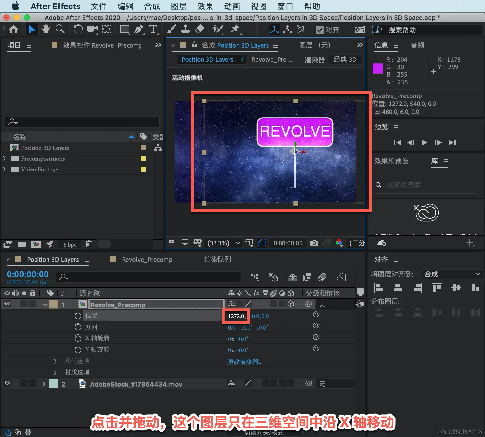This screenshot has width=485, height=437.
Task: Choose the World Axis mode icon
Action: [287, 29]
